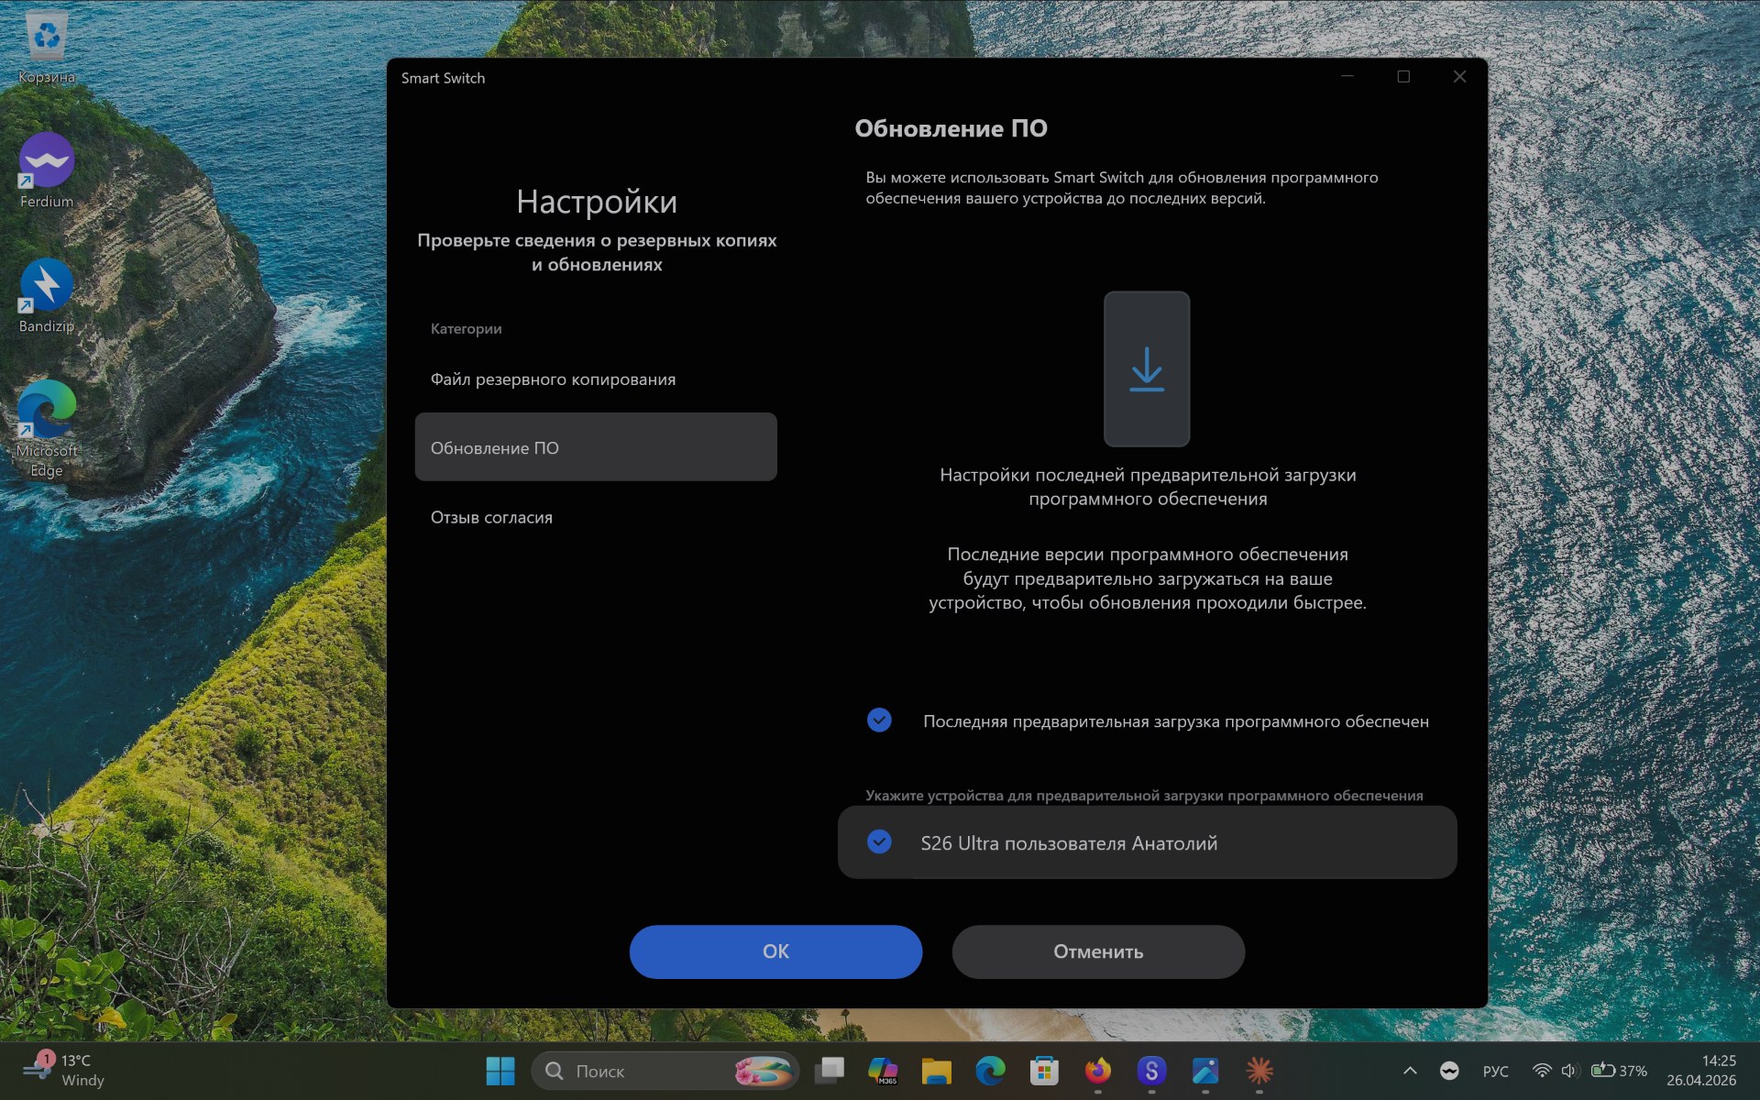This screenshot has height=1100, width=1760.
Task: Open battery 37% status in tray
Action: pyautogui.click(x=1619, y=1071)
